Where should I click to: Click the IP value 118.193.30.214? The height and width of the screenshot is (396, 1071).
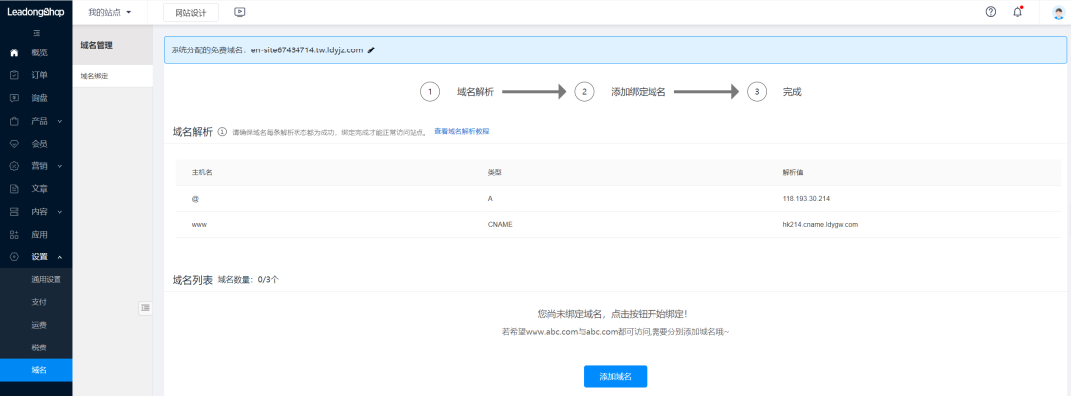(x=806, y=198)
